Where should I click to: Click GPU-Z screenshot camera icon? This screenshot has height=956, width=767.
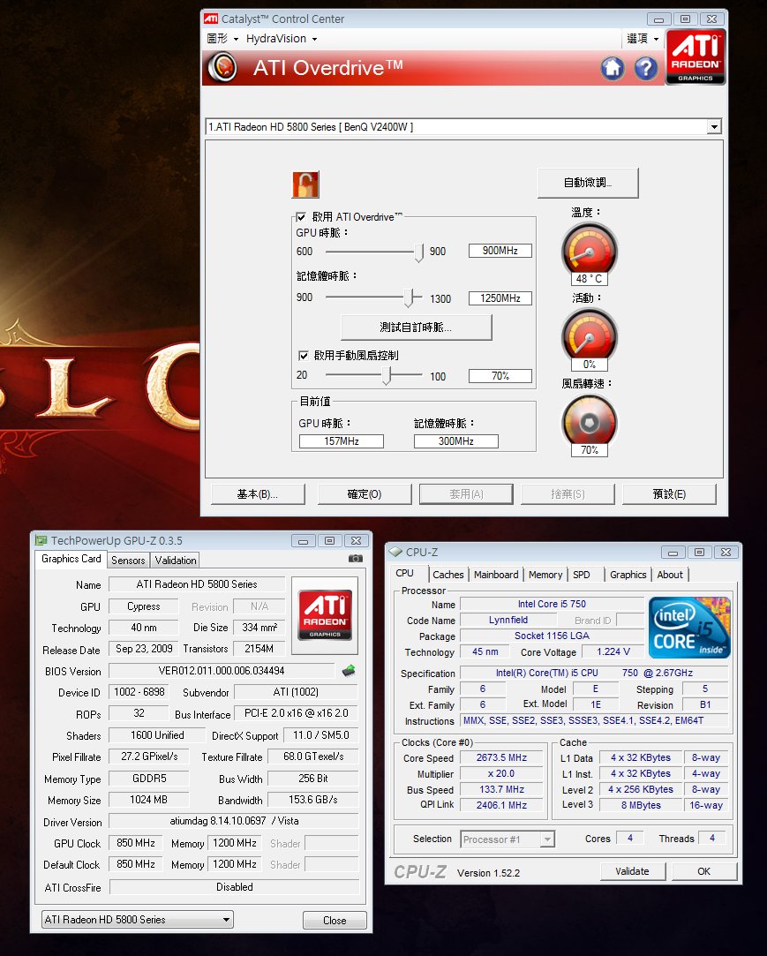356,559
